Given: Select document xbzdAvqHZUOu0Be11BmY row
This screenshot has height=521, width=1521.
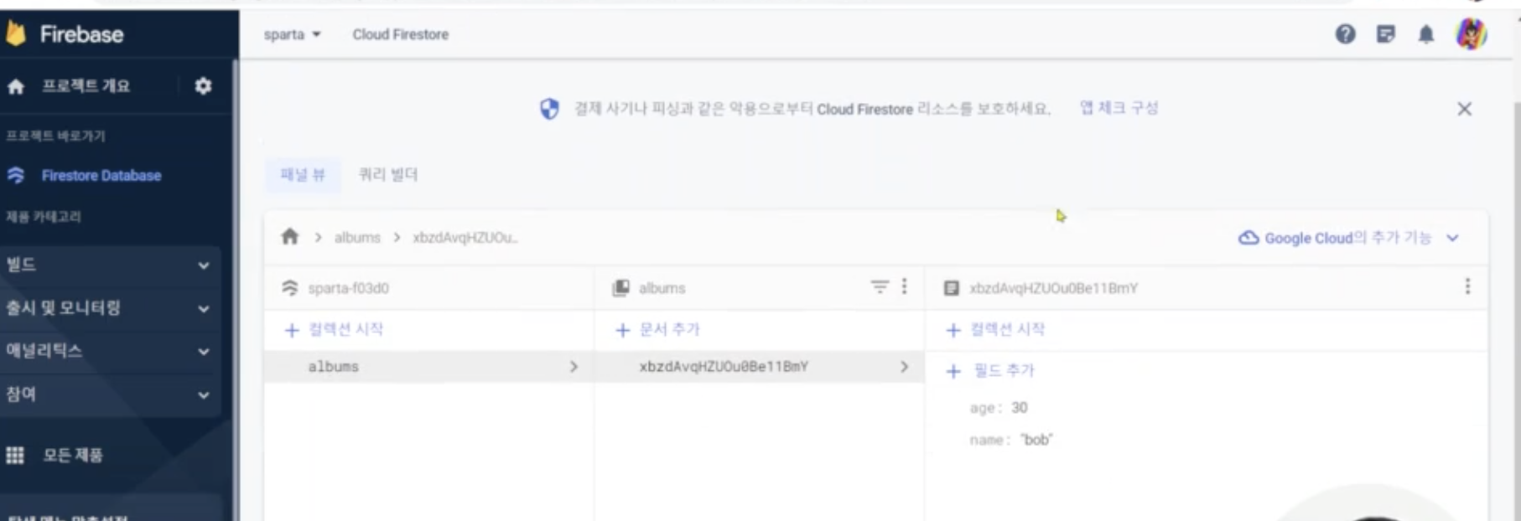Looking at the screenshot, I should pyautogui.click(x=759, y=367).
